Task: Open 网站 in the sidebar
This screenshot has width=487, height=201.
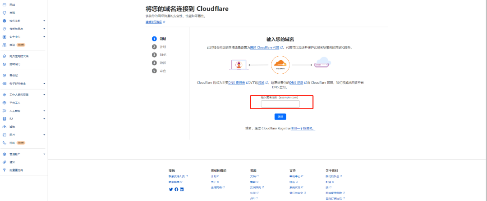Action: [12, 5]
